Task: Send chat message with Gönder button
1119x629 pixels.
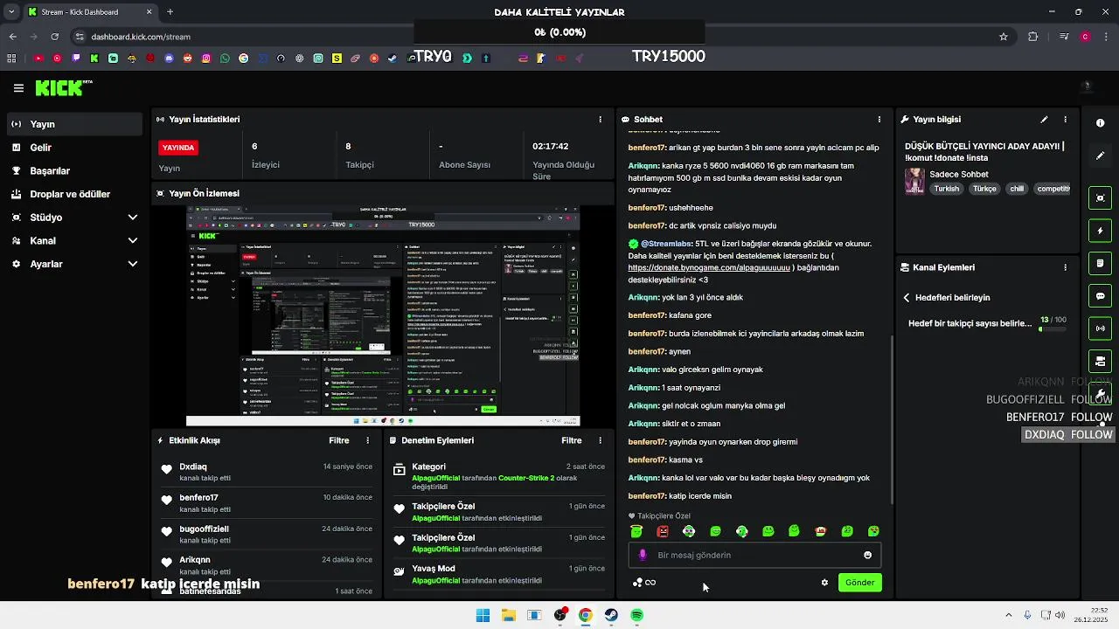Action: click(859, 583)
